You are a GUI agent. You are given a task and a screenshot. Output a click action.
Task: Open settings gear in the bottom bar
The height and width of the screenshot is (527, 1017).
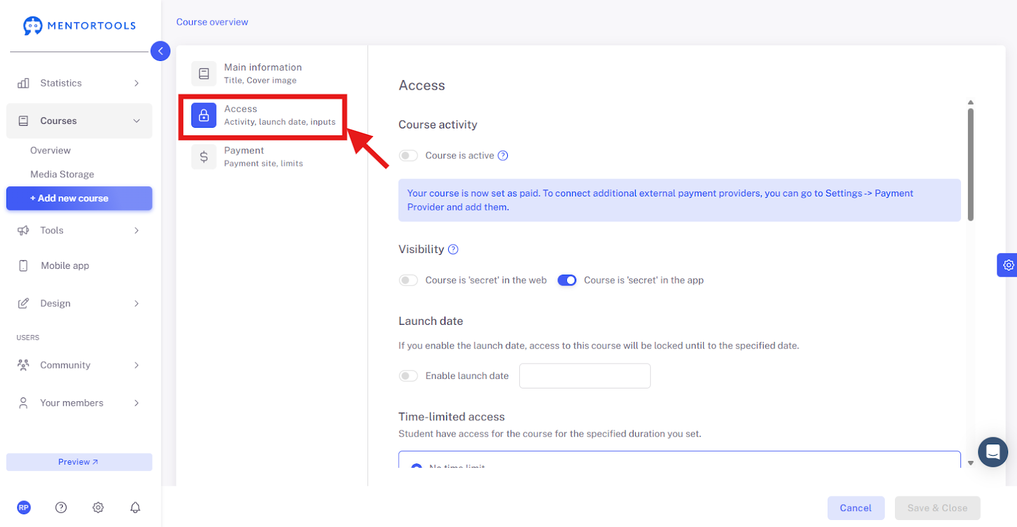(x=98, y=507)
